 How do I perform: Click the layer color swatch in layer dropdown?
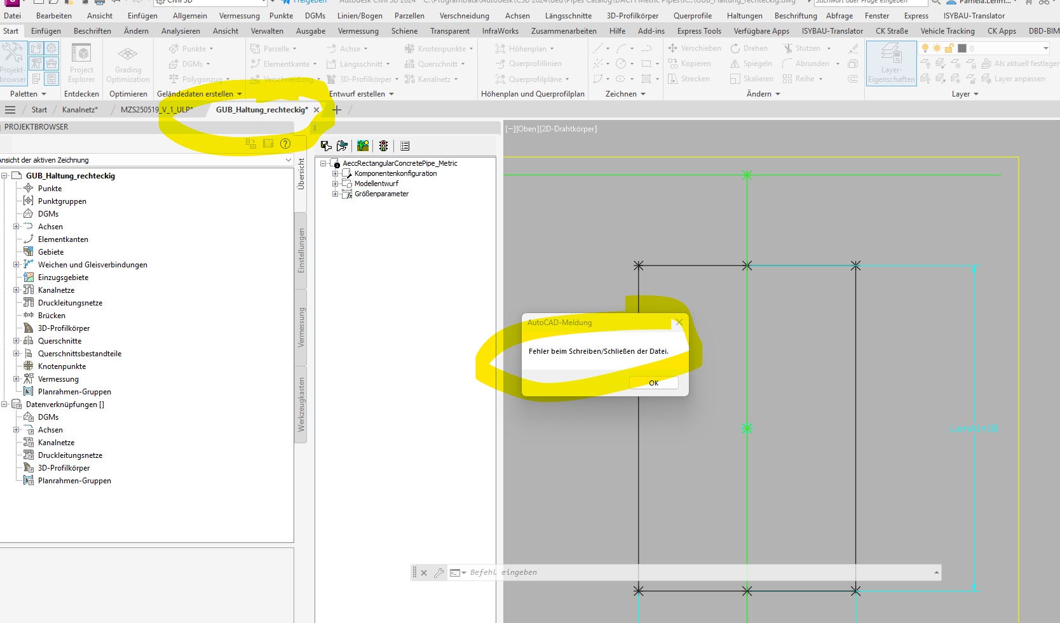point(962,48)
